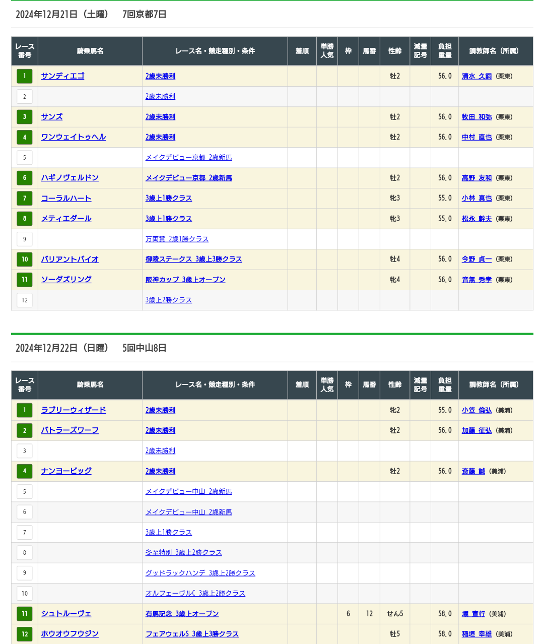Open trainer link 今野 貞一
Viewport: 544px width, 644px height.
(477, 259)
